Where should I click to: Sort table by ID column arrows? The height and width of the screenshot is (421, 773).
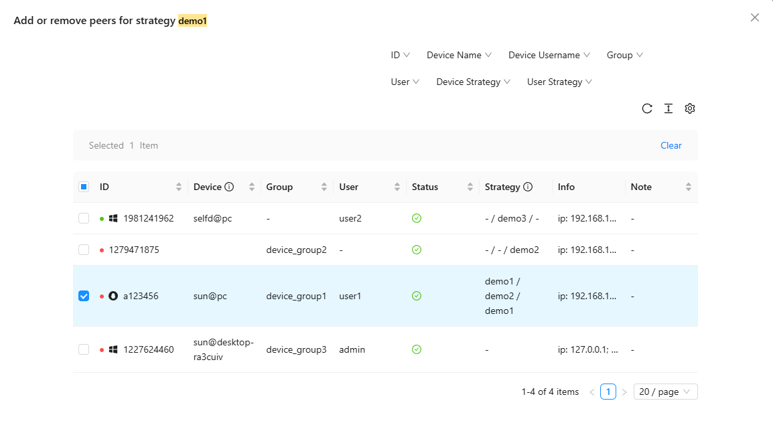click(179, 187)
